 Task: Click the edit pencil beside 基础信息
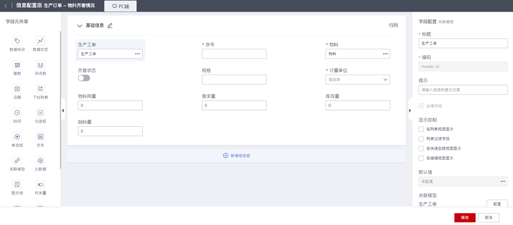tap(110, 25)
